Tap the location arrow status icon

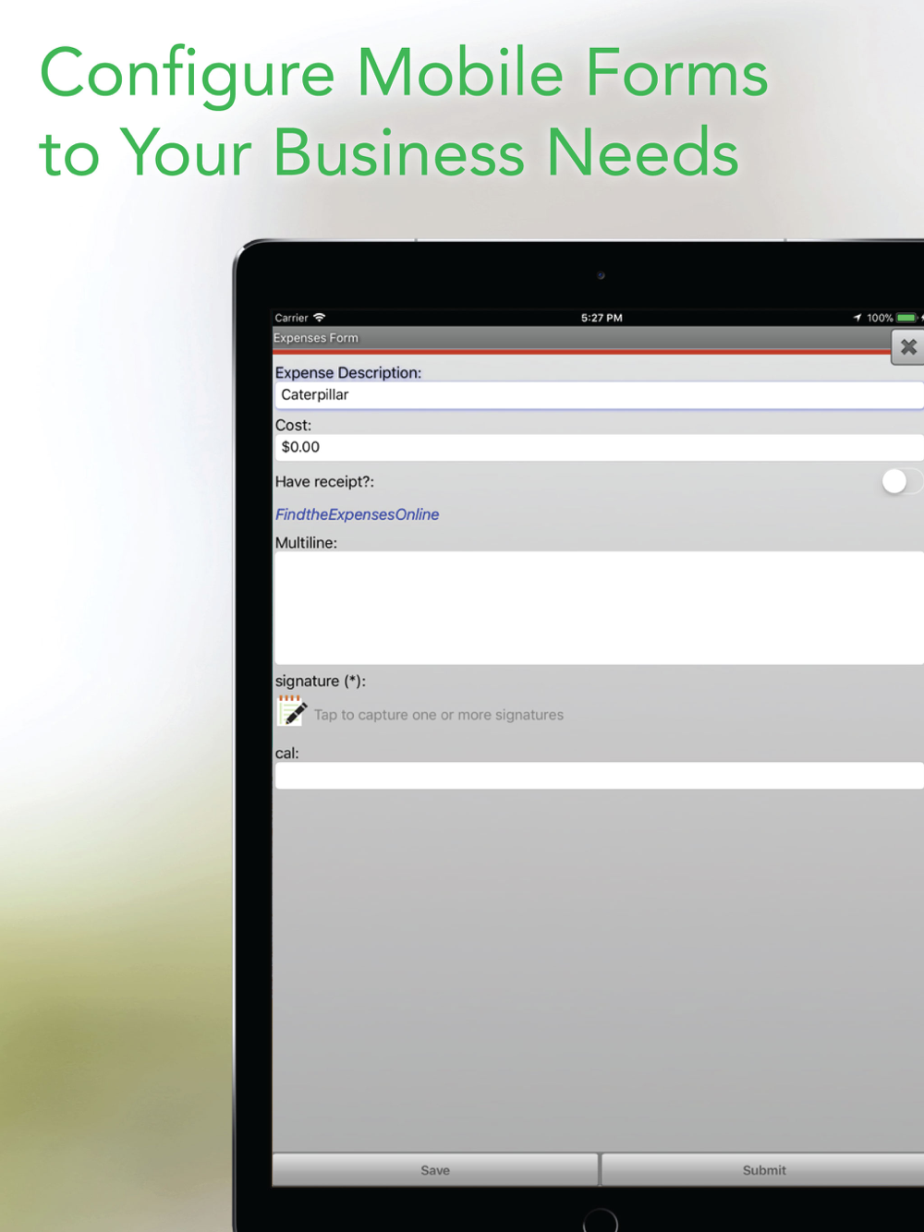tap(857, 318)
